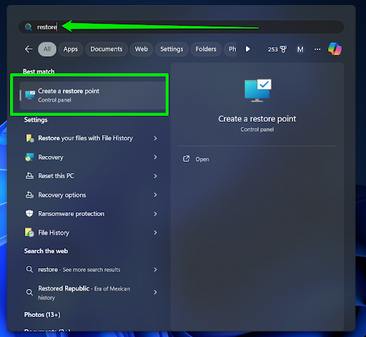Screen dimensions: 366x337
Task: Select the All filter tab
Action: [47, 49]
